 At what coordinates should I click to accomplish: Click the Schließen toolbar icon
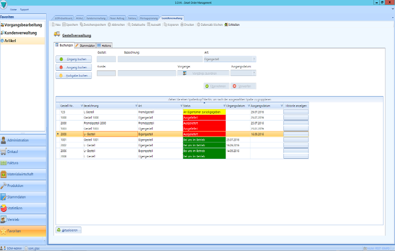coord(226,24)
